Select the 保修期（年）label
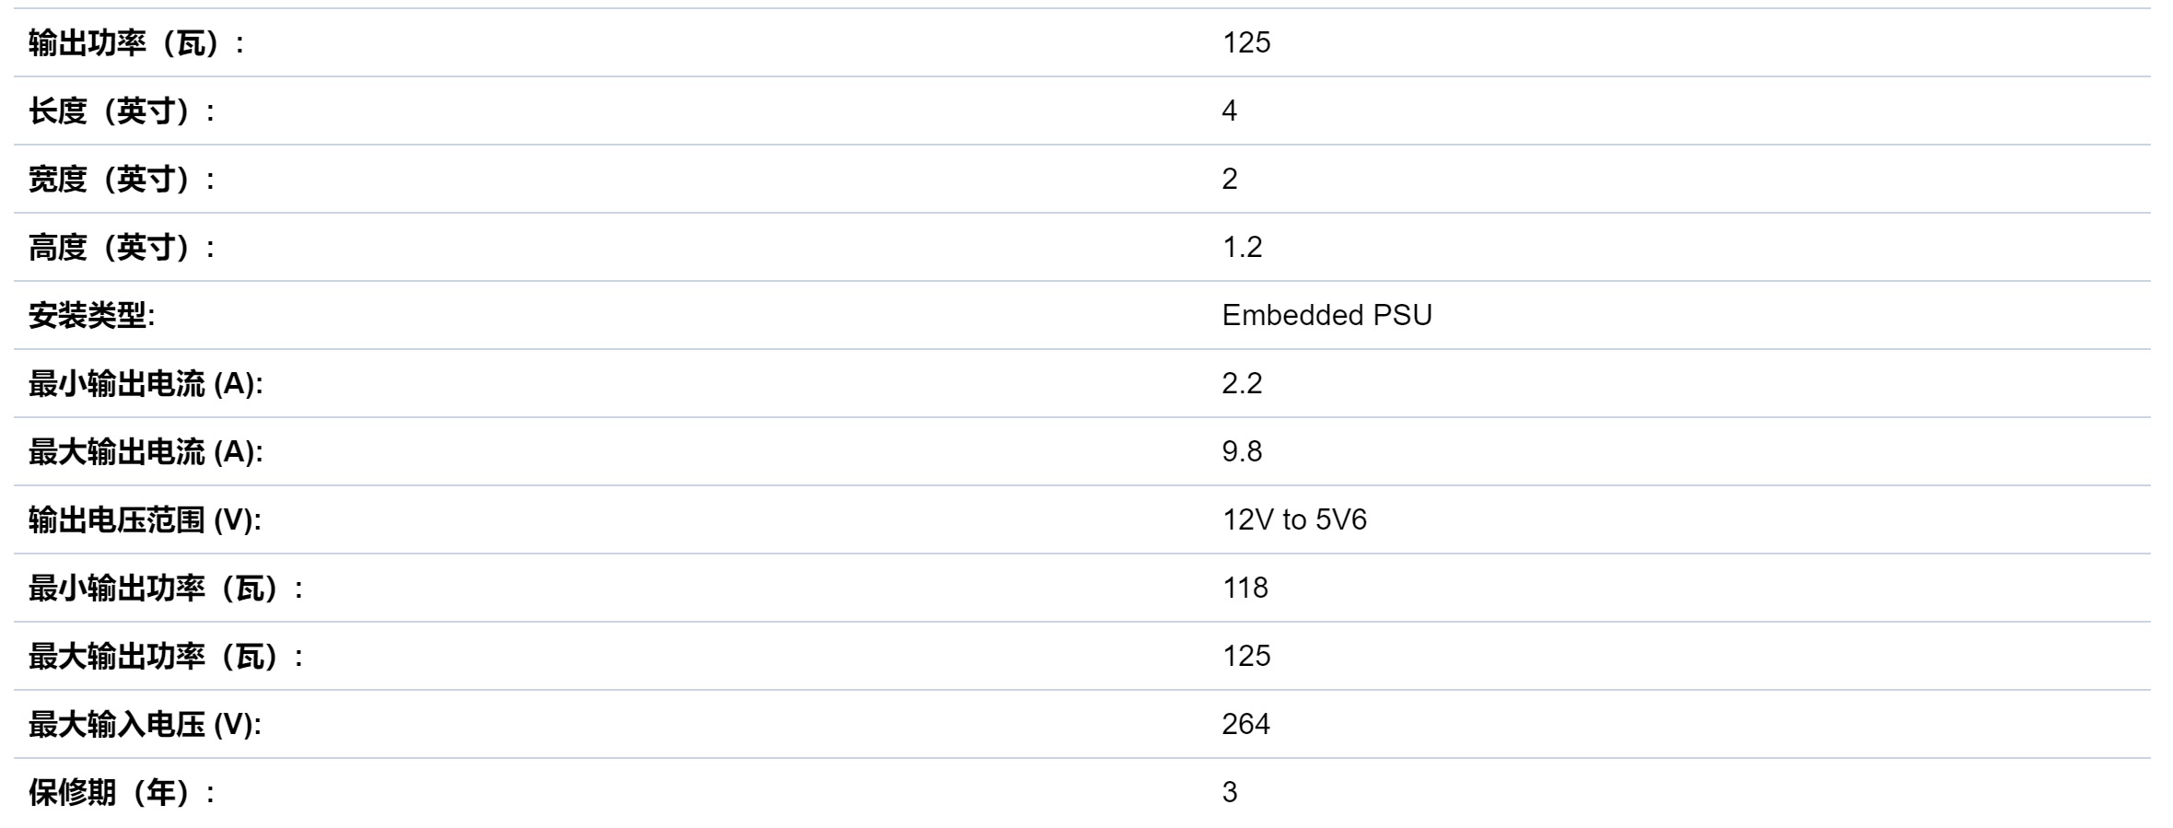The image size is (2173, 828). pyautogui.click(x=122, y=792)
